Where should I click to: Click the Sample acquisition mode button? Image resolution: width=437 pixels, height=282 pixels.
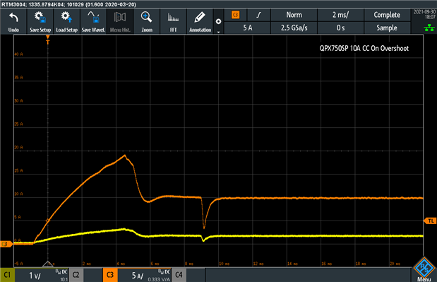(387, 28)
